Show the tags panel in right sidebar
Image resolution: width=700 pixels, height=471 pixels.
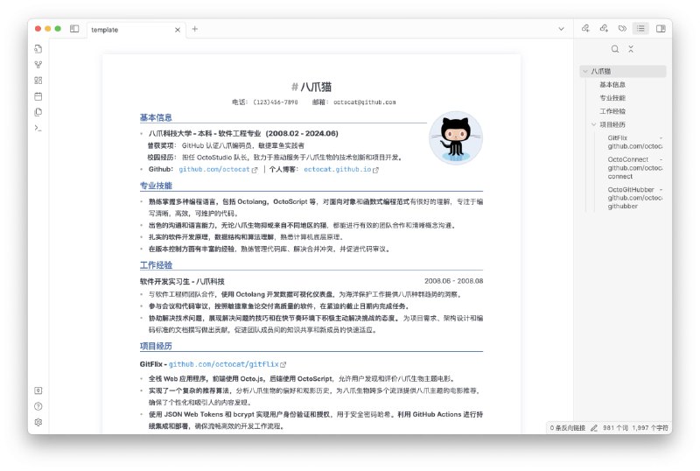(x=622, y=29)
